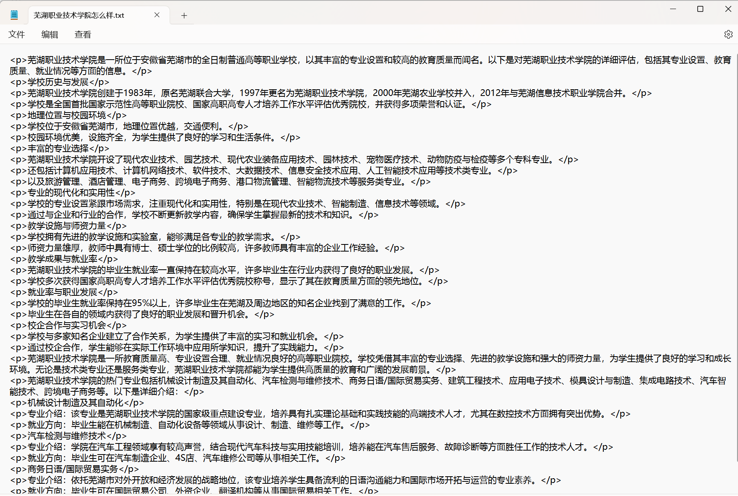Click the line starting '学校拥有先进的教学设施'
Screen dimensions: 738x496
pyautogui.click(x=155, y=237)
